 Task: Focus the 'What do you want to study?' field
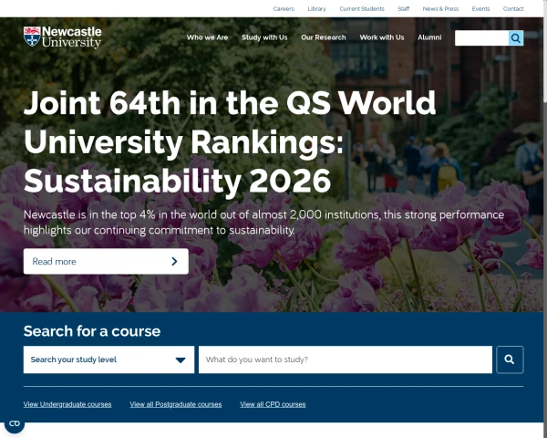345,360
